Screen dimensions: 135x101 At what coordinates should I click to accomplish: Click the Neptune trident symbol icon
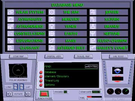click(x=93, y=33)
